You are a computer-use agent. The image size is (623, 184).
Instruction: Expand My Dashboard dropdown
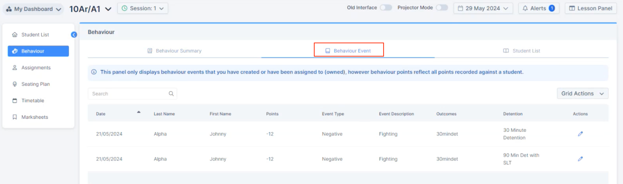[33, 9]
